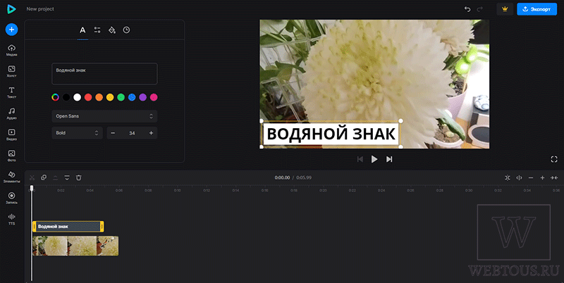Viewport: 564px width, 283px height.
Task: Open the Фото sidebar panel
Action: coord(11,156)
